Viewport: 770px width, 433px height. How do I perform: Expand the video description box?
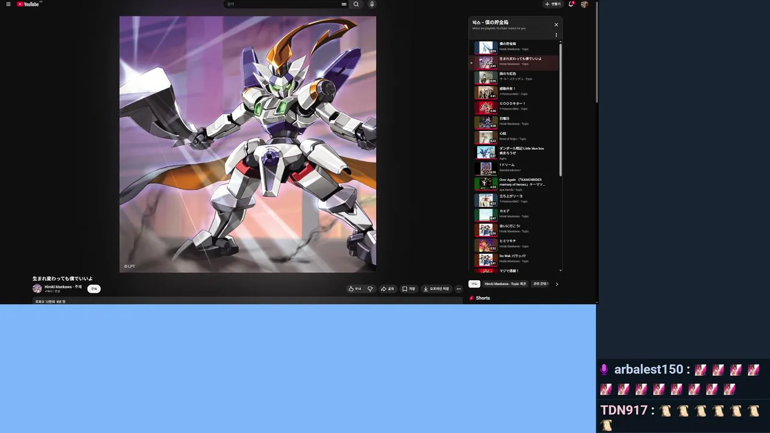tap(247, 301)
